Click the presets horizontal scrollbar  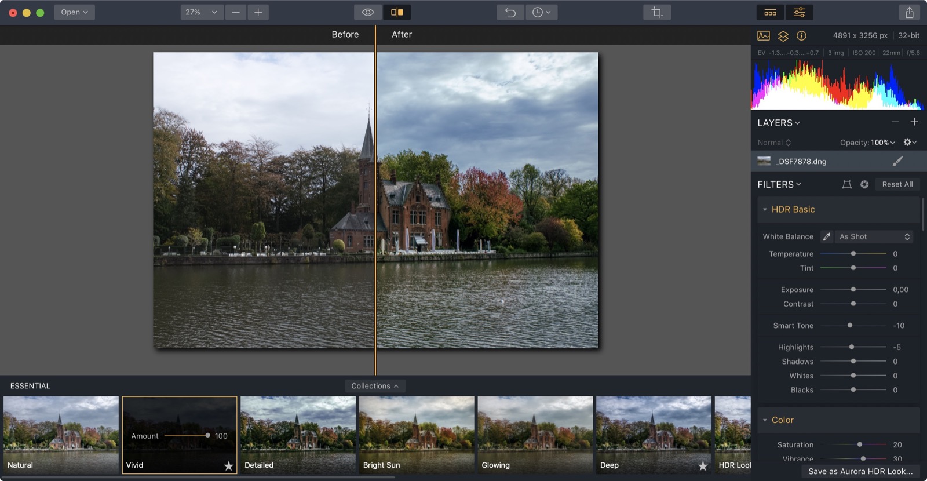[198, 478]
